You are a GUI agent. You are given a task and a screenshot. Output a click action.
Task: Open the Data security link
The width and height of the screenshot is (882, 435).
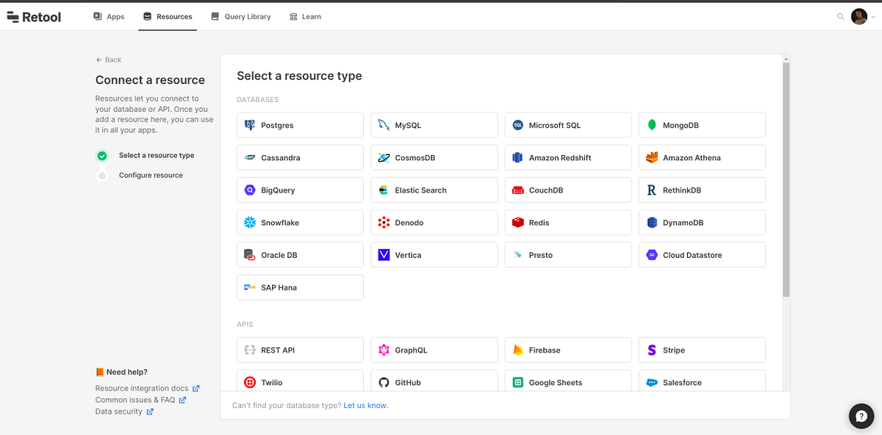point(124,411)
